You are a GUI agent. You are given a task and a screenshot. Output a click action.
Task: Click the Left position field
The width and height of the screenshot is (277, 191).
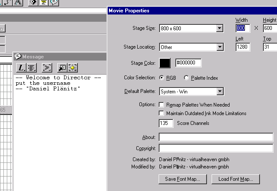coord(243,47)
